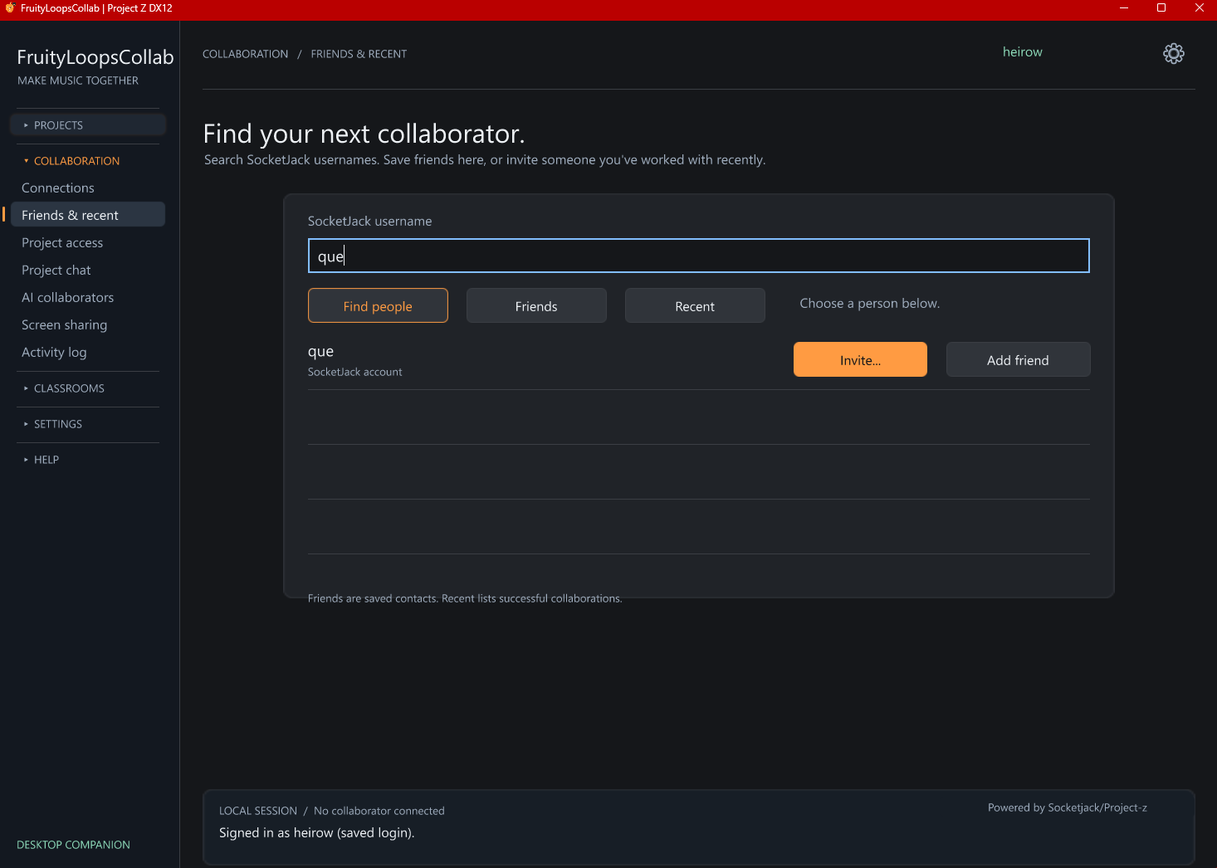Click the FruityLoopsCollab logo title
Screen dimensions: 1217x868
pyautogui.click(x=95, y=57)
